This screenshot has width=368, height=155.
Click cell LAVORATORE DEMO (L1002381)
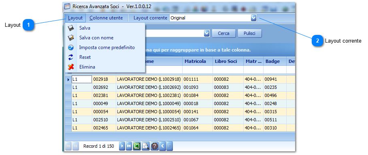point(149,95)
